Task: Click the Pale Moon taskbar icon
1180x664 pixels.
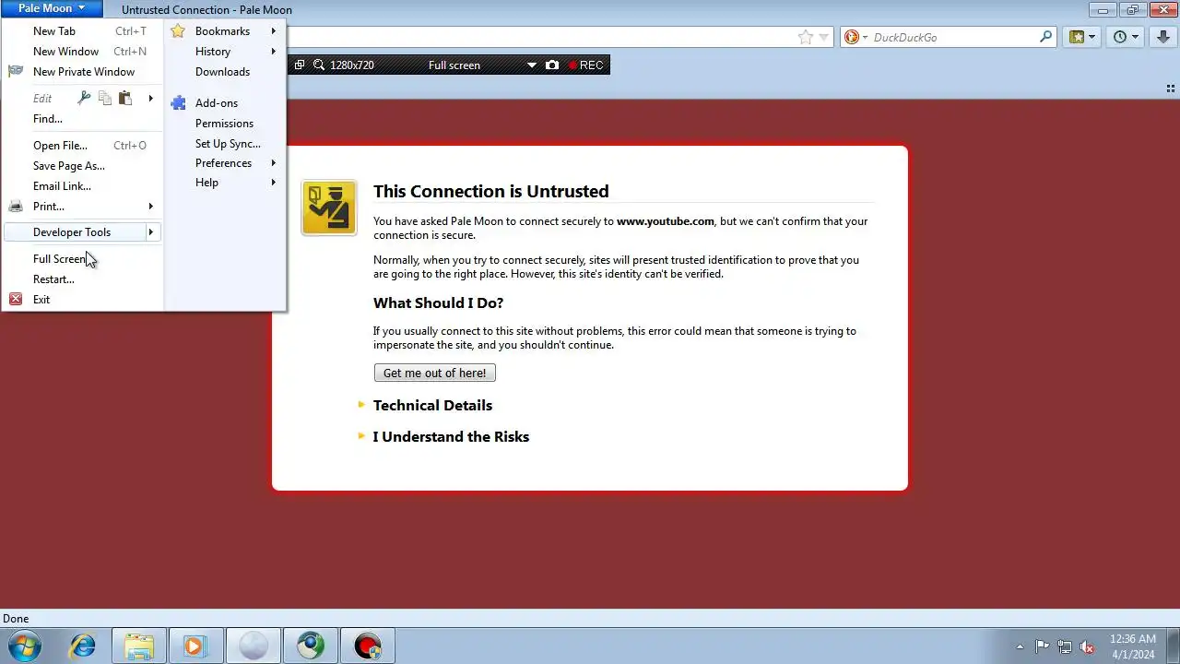Action: [253, 646]
